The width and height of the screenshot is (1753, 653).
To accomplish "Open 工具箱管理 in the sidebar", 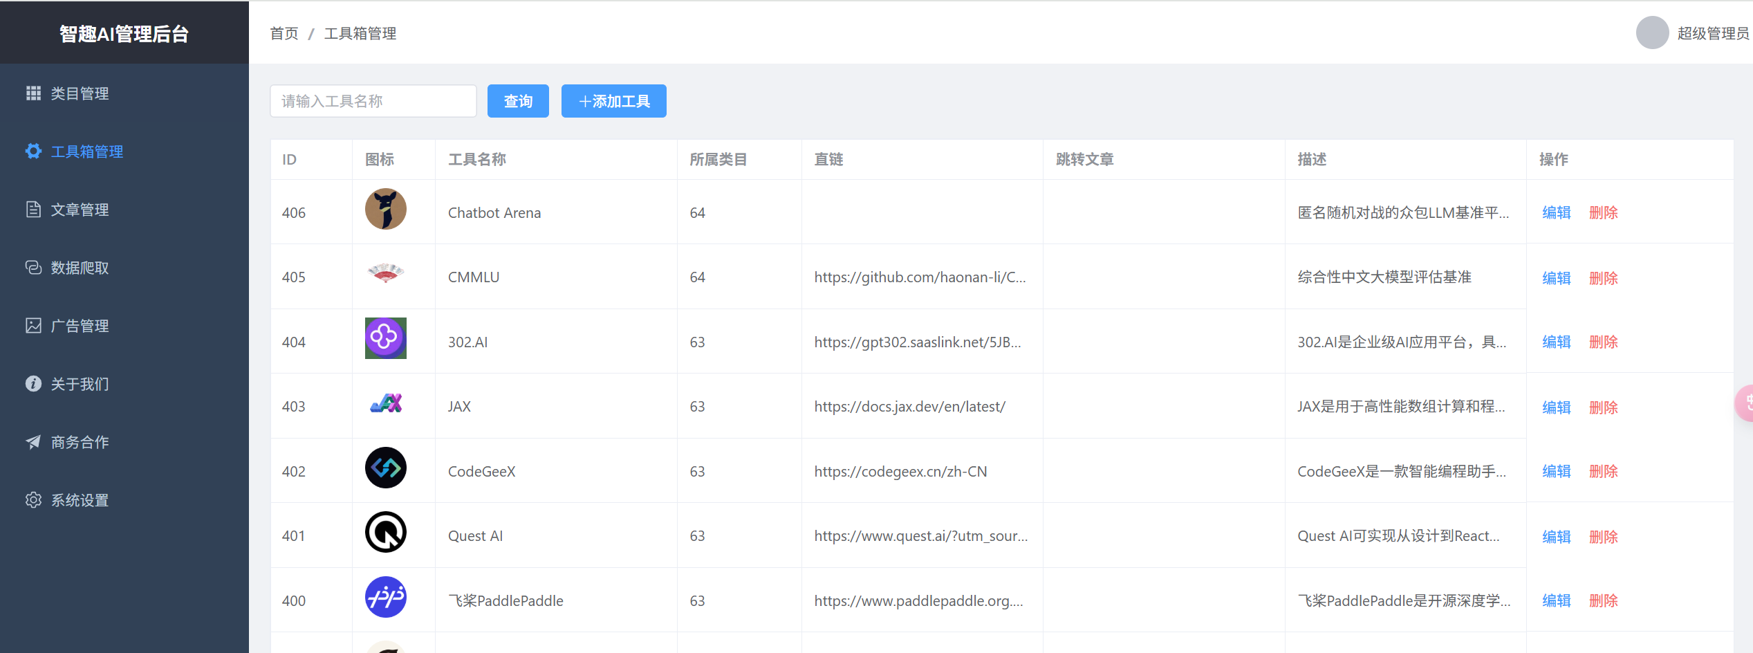I will (x=124, y=151).
